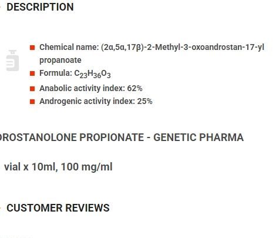276x238 pixels.
Task: Click the GENETIC PHARMA brand name
Action: (x=198, y=138)
